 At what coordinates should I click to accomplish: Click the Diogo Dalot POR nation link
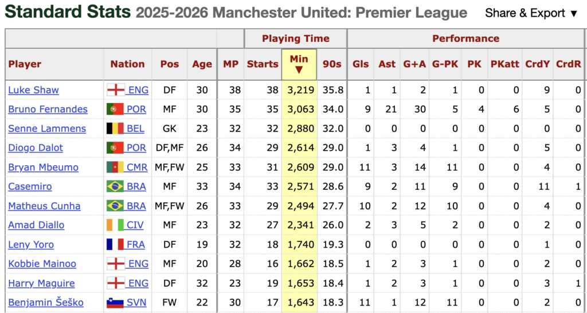[x=136, y=148]
